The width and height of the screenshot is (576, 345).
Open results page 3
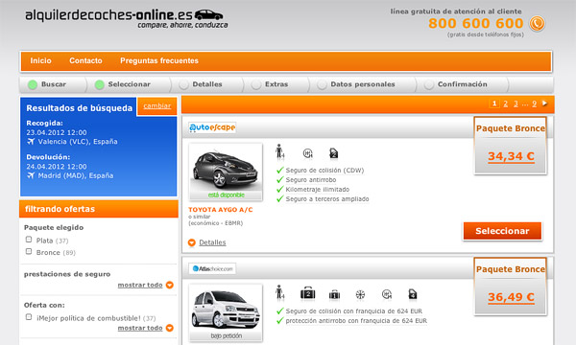tap(516, 103)
